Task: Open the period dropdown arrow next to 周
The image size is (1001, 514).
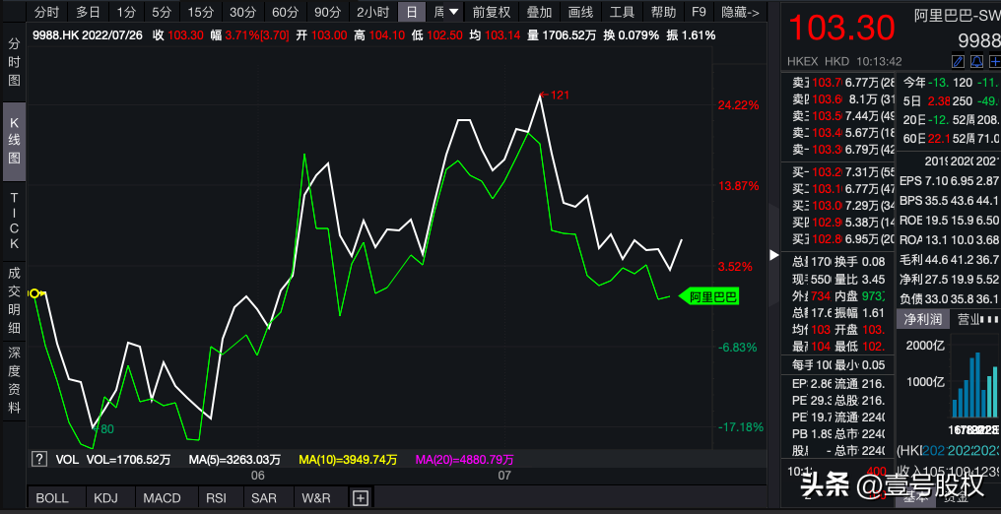Action: click(453, 13)
